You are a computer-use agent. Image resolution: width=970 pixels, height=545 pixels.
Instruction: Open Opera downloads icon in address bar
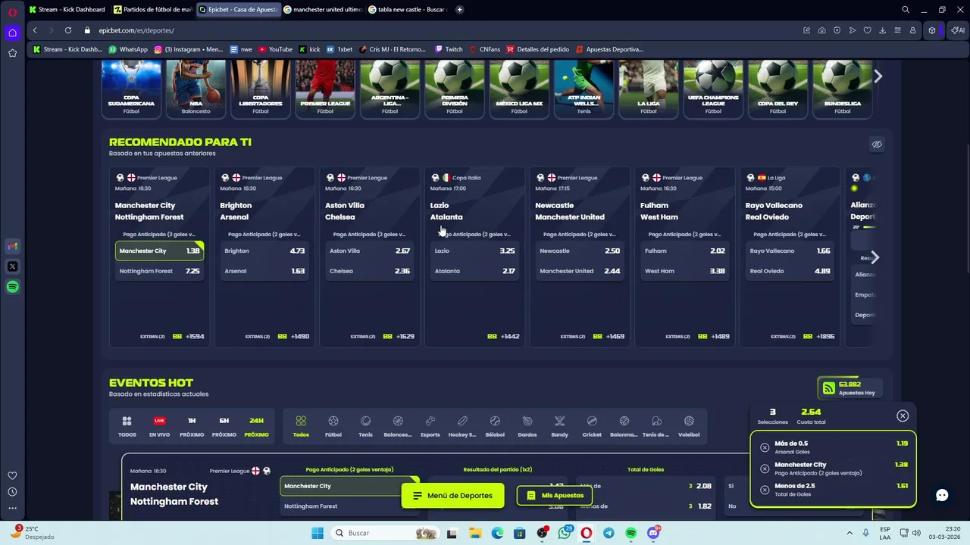[883, 30]
